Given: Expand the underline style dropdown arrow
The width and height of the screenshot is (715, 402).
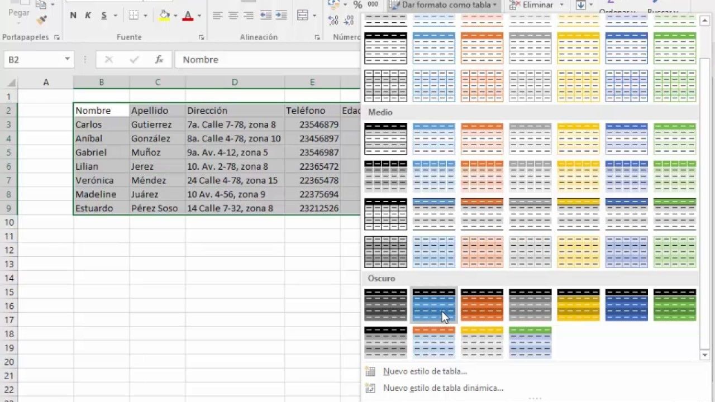Looking at the screenshot, I should coord(116,16).
